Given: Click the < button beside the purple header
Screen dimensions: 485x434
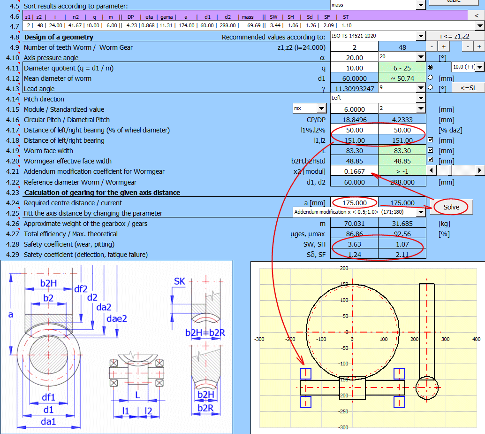Looking at the screenshot, I should [x=477, y=15].
